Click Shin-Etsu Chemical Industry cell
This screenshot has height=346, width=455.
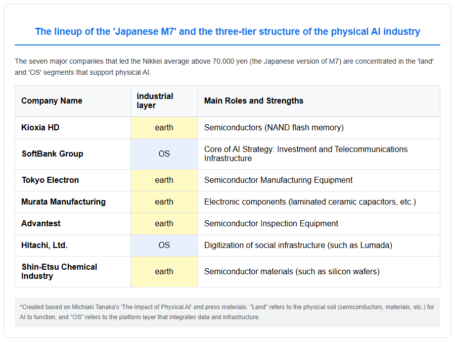click(72, 272)
